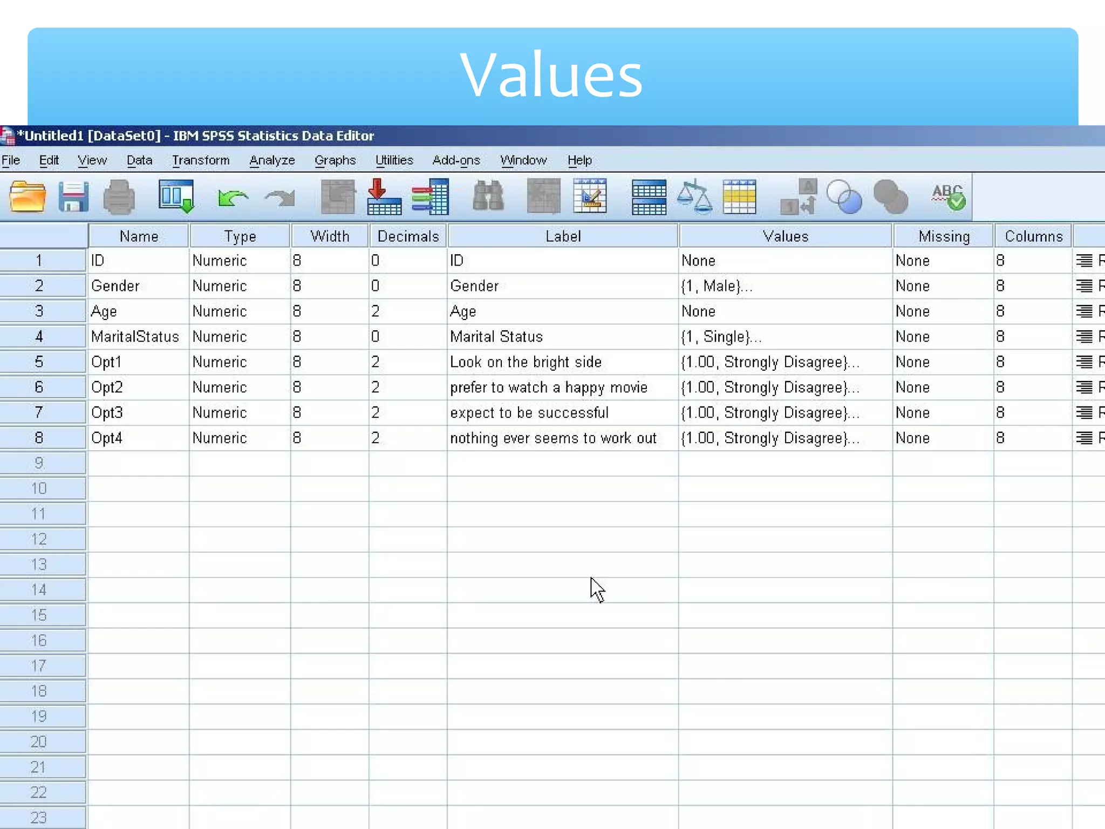Screen dimensions: 1105x829
Task: Open the Data menu
Action: pos(140,160)
